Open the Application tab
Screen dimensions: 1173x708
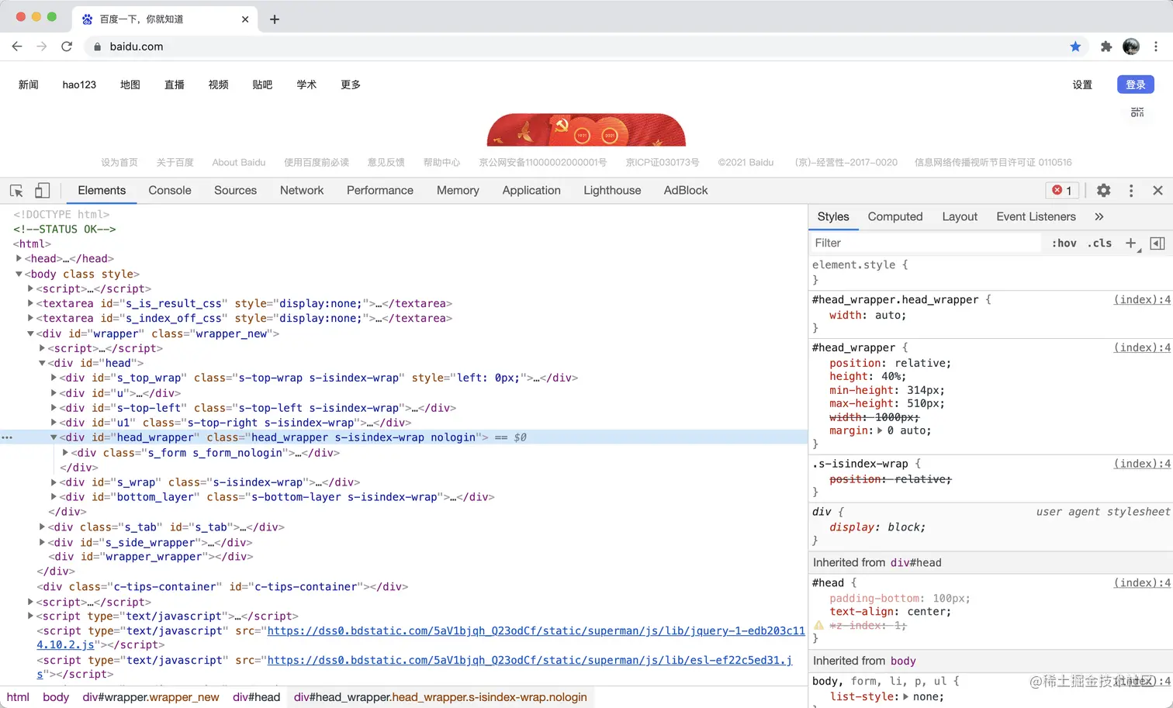(531, 190)
